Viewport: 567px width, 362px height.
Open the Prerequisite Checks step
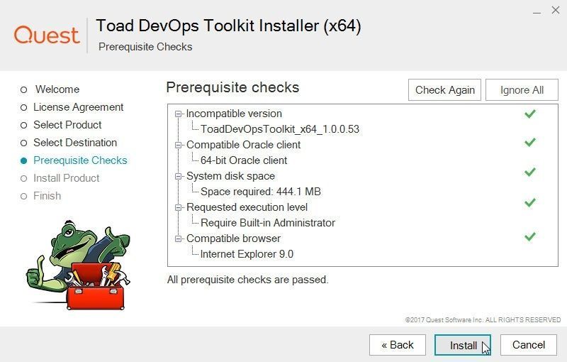80,160
